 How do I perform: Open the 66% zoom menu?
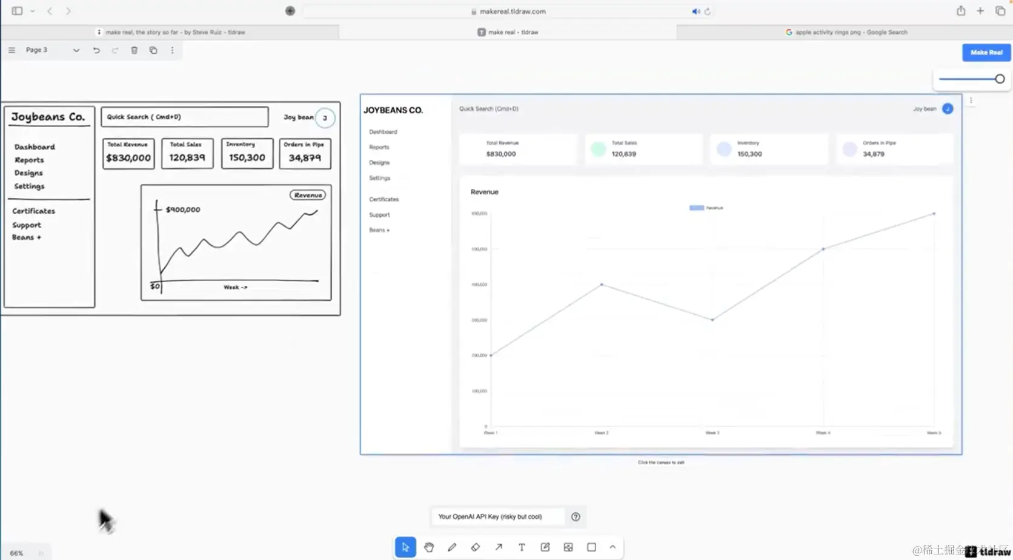[x=17, y=553]
